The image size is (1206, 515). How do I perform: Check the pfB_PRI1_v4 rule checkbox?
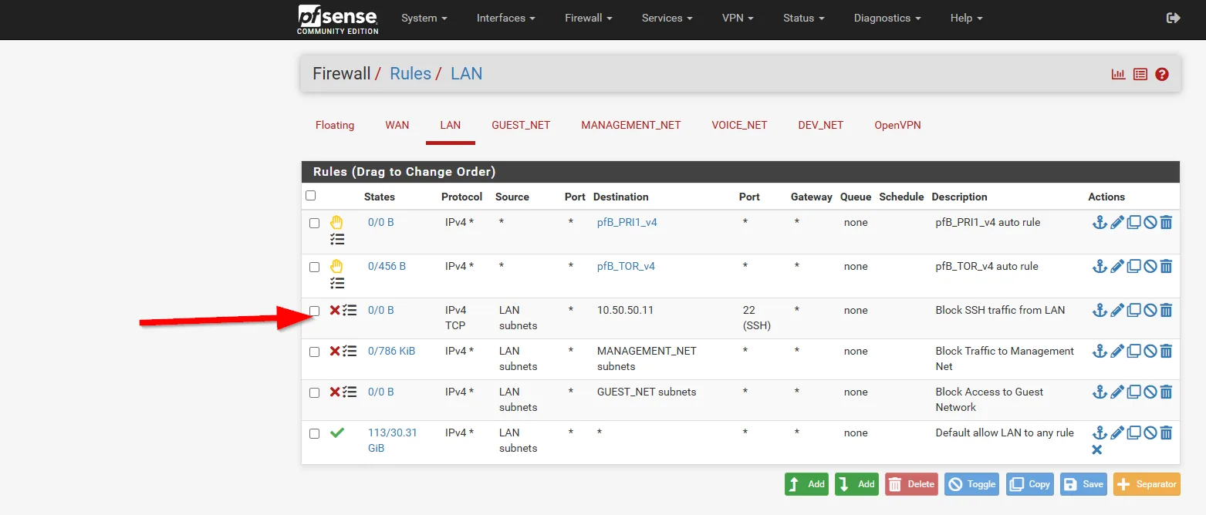coord(314,223)
